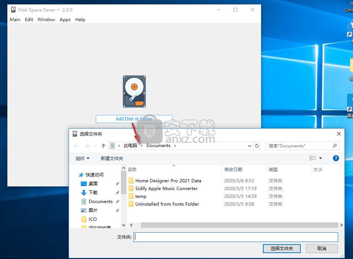Click the file list scroll left arrow
Viewport: 353px width, 259px height.
click(x=131, y=225)
